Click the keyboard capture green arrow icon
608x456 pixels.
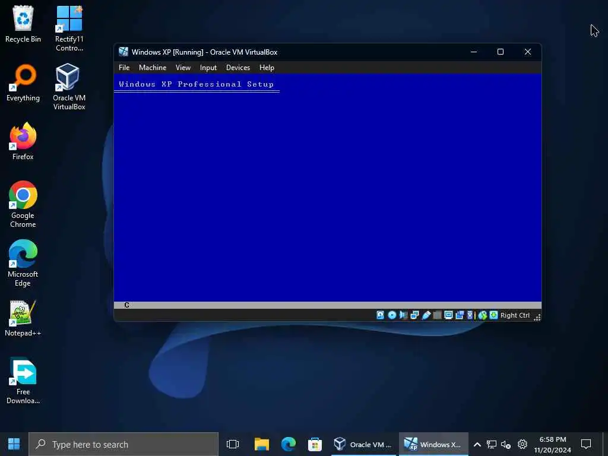point(493,315)
